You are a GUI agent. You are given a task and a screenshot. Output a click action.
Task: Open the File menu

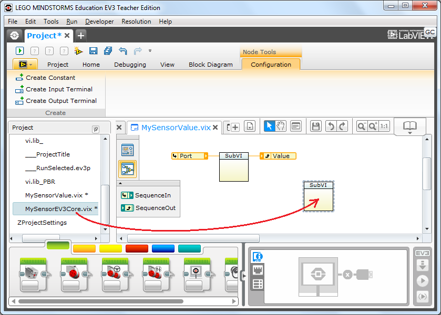[x=13, y=22]
